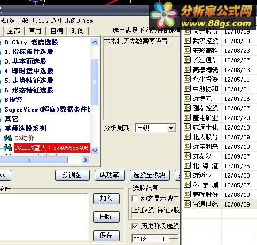Click the stock icon beside 北海港
The width and height of the screenshot is (257, 245).
tap(187, 165)
